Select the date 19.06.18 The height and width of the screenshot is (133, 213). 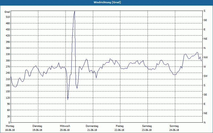point(37,130)
